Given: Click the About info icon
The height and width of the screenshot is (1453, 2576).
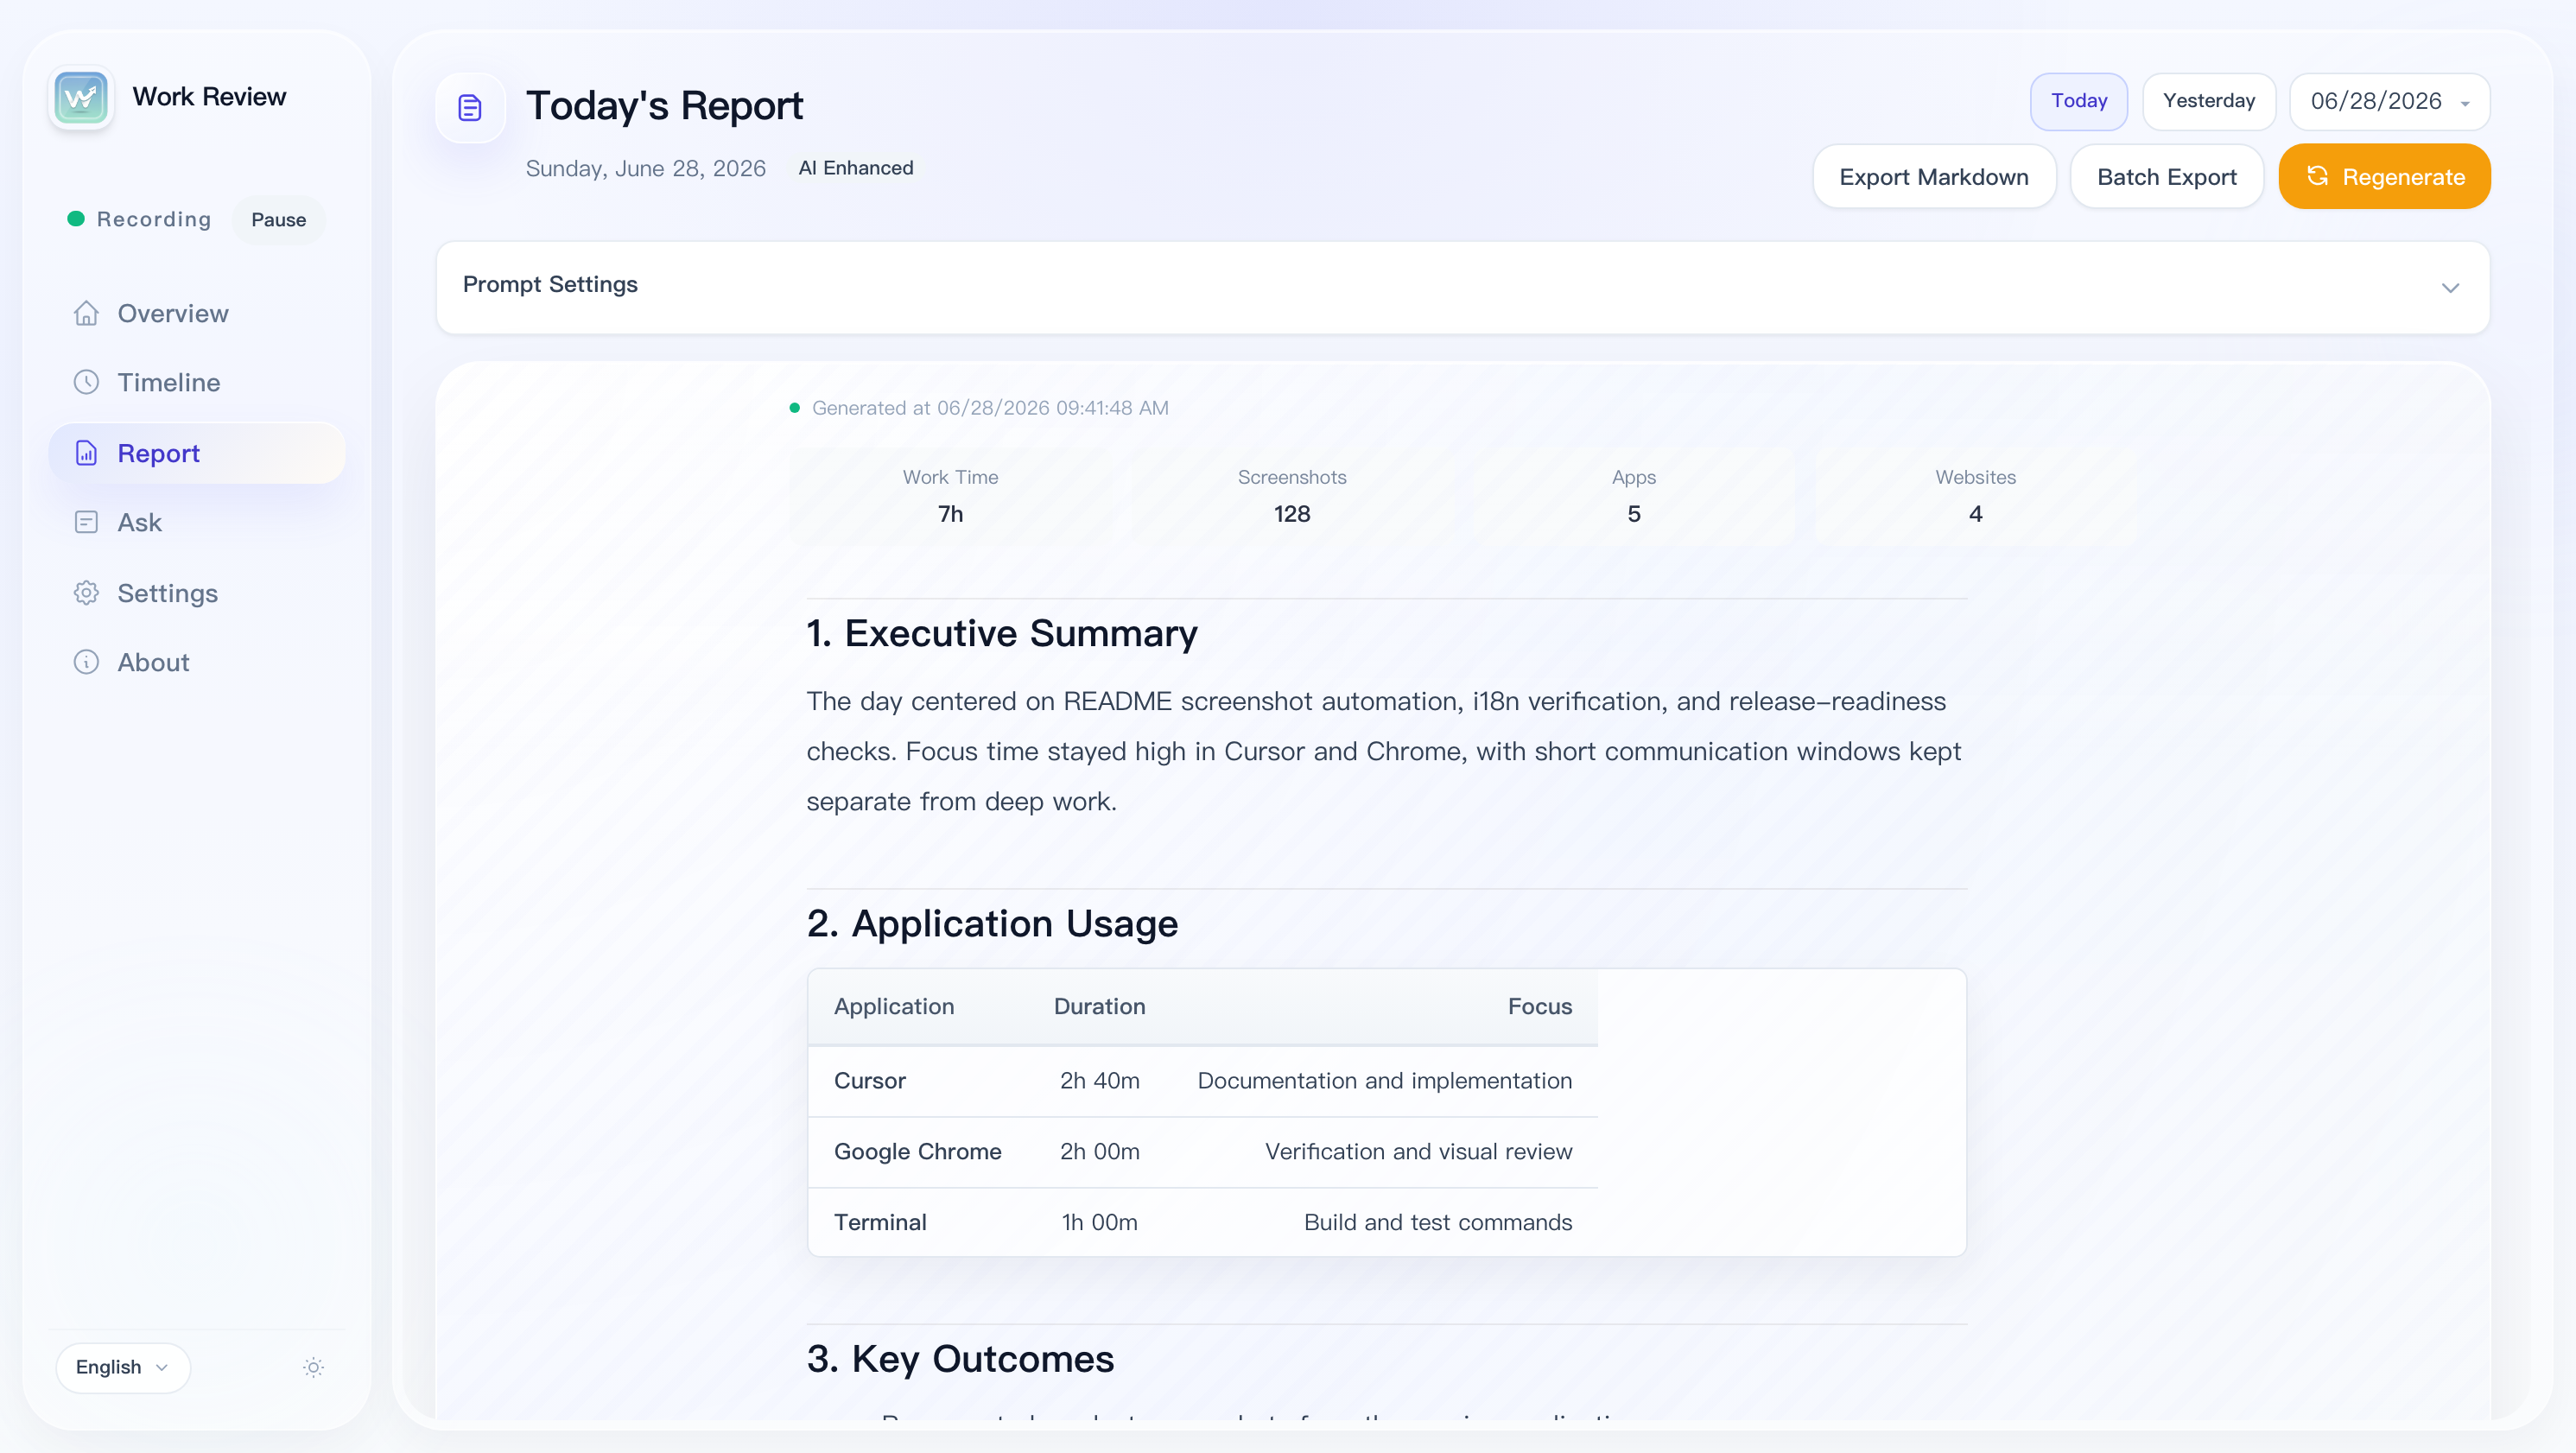Looking at the screenshot, I should coord(86,662).
